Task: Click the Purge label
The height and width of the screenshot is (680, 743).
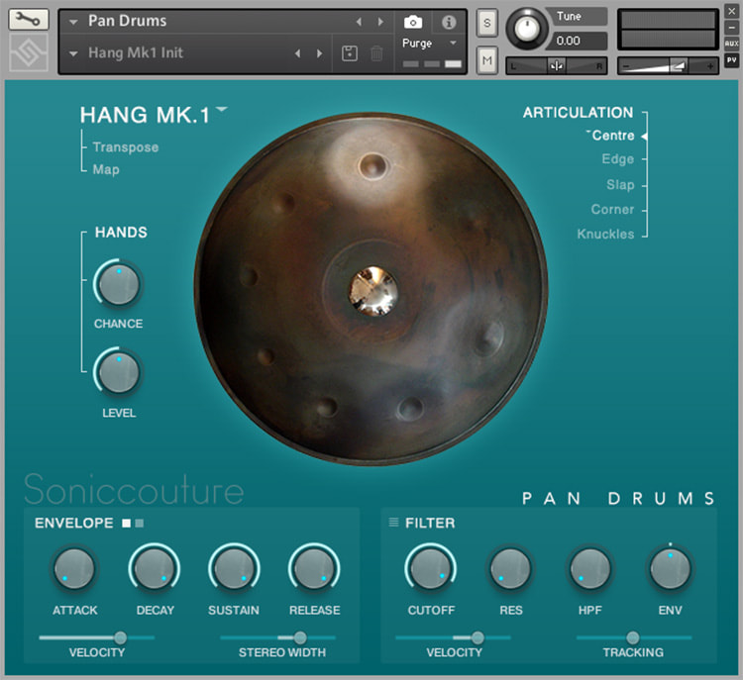Action: click(417, 44)
